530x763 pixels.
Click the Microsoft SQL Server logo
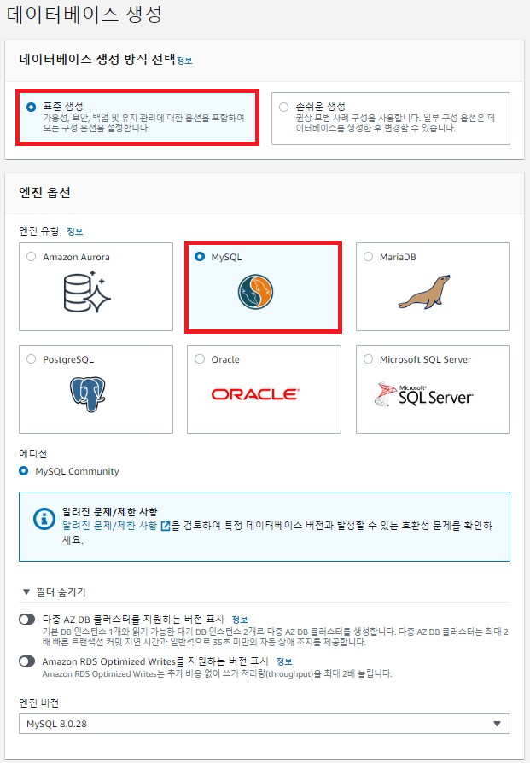[x=423, y=394]
